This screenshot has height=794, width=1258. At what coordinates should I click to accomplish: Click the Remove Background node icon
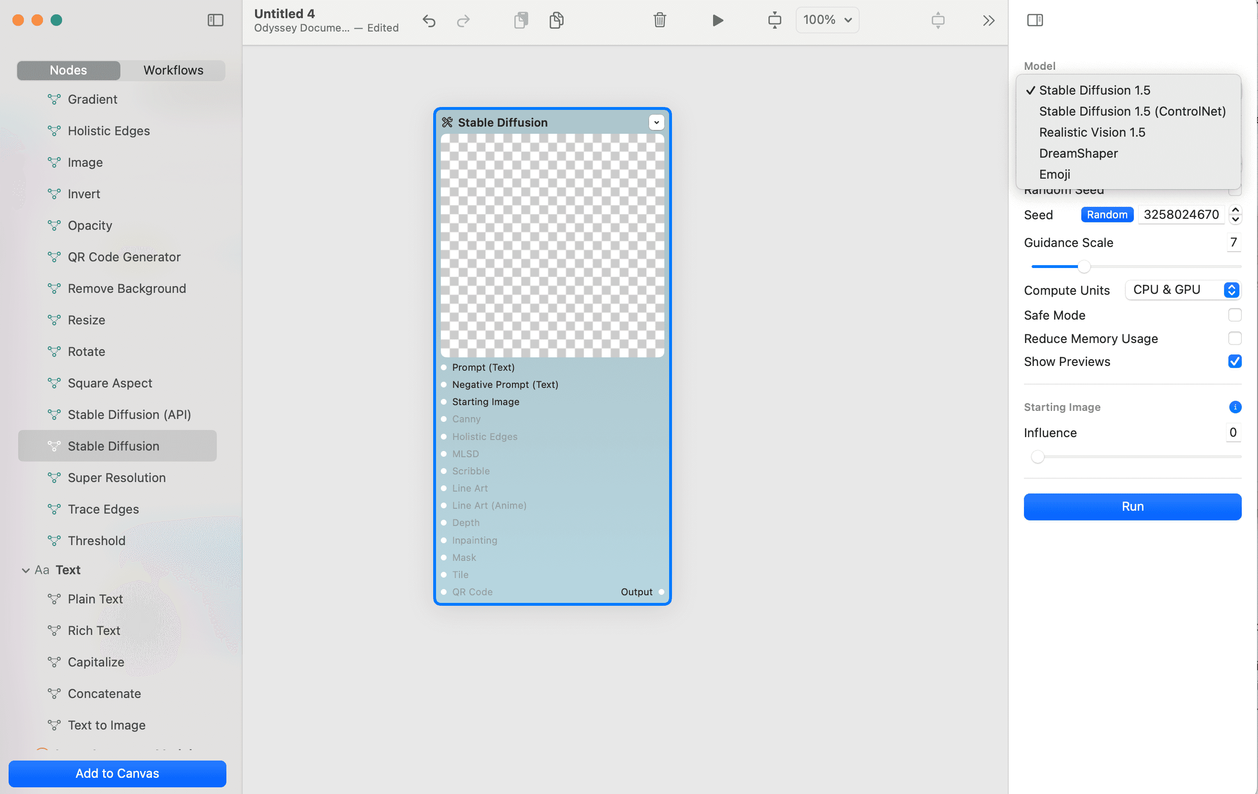pyautogui.click(x=54, y=288)
